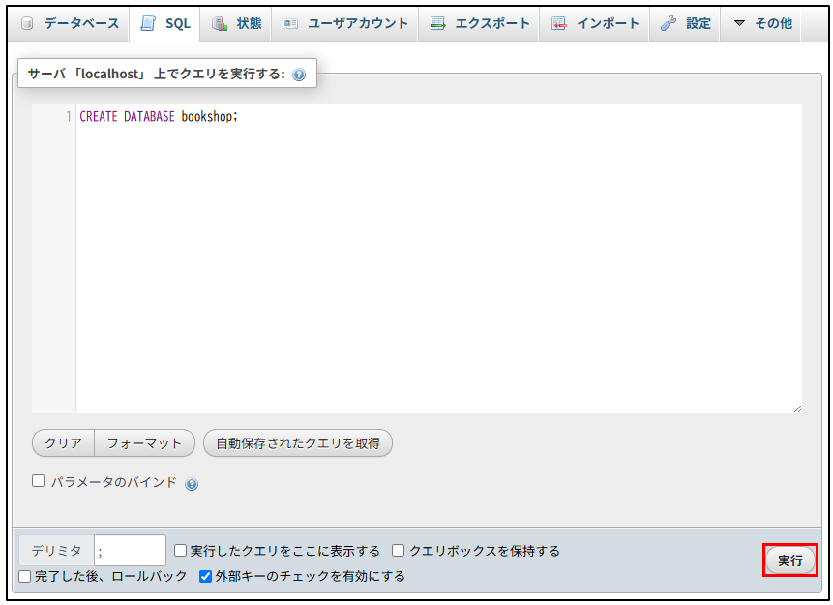Screen dimensions: 833x605
Task: Check 実行したクエリをここに表示する option
Action: [180, 551]
